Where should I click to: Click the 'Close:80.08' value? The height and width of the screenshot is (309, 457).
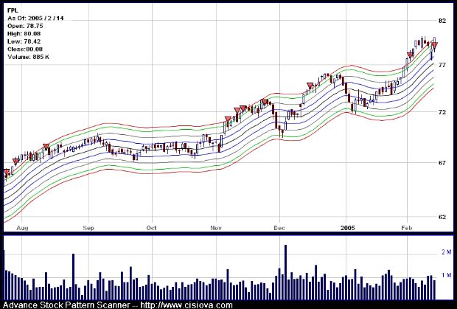tap(24, 49)
